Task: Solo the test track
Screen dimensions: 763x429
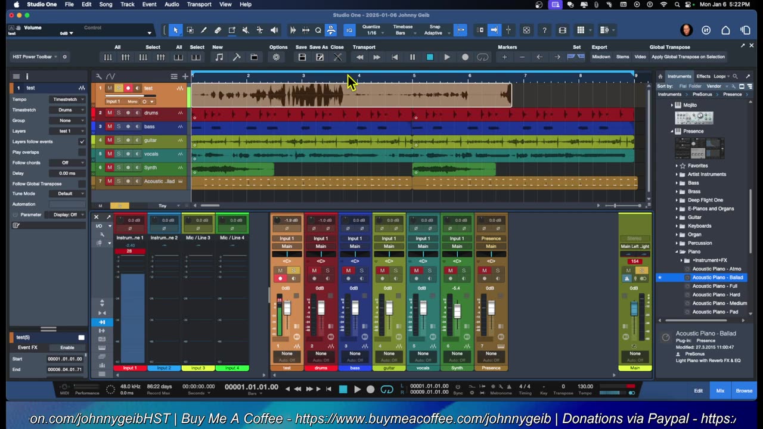Action: pos(118,88)
